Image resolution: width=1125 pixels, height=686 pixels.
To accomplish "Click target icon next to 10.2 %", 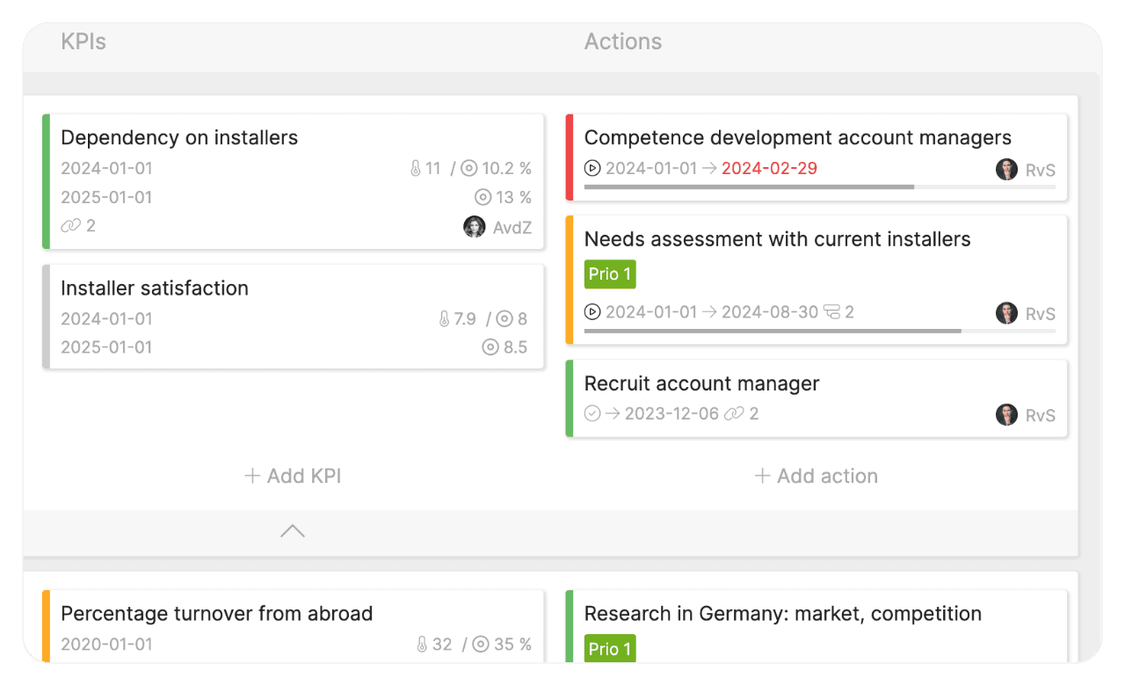I will click(x=469, y=168).
